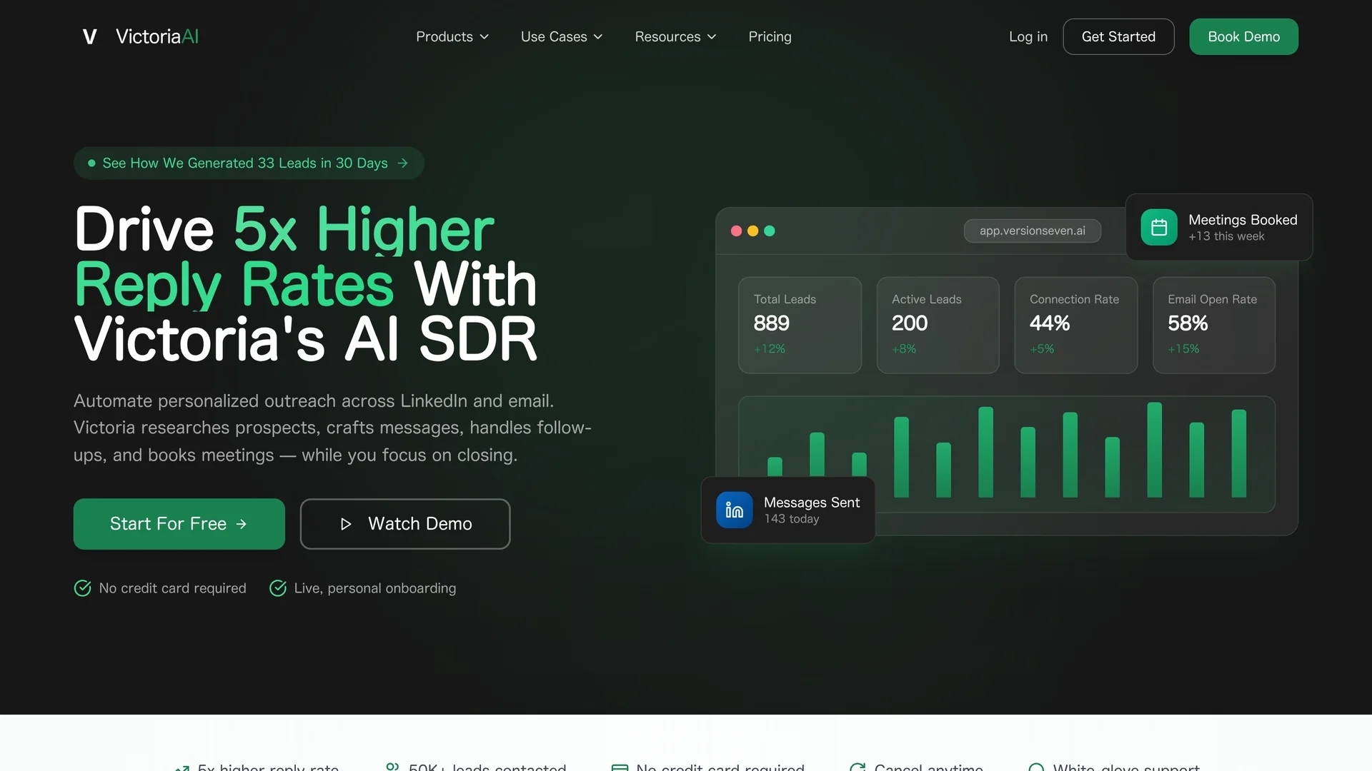
Task: Open the Products menu
Action: pos(452,36)
